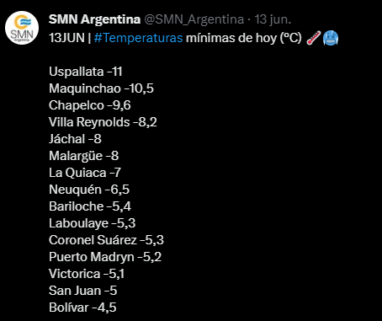Open the SMN Argentina profile avatar

coord(22,28)
